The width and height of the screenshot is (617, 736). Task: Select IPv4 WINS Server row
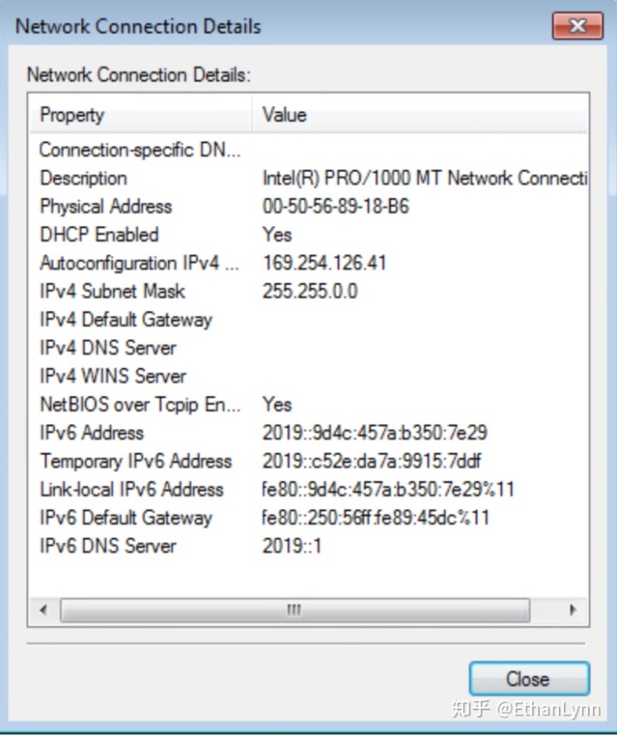tap(113, 376)
